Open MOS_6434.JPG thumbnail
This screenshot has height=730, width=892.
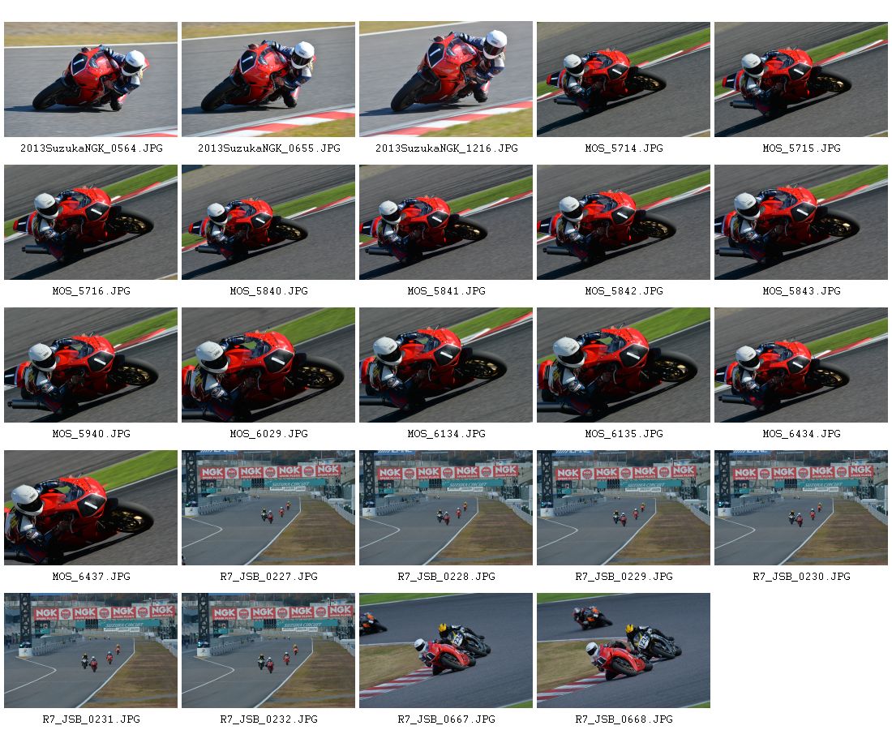(x=801, y=365)
